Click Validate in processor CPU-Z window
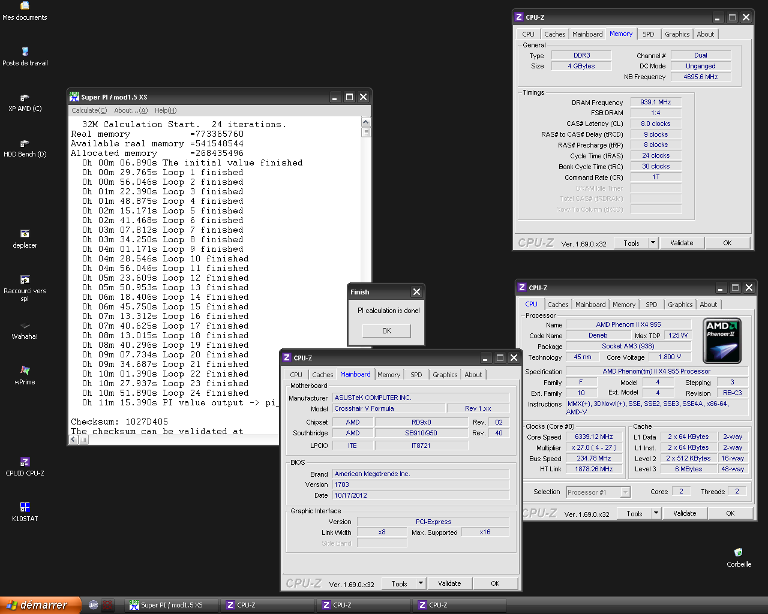The width and height of the screenshot is (768, 614). [x=685, y=513]
